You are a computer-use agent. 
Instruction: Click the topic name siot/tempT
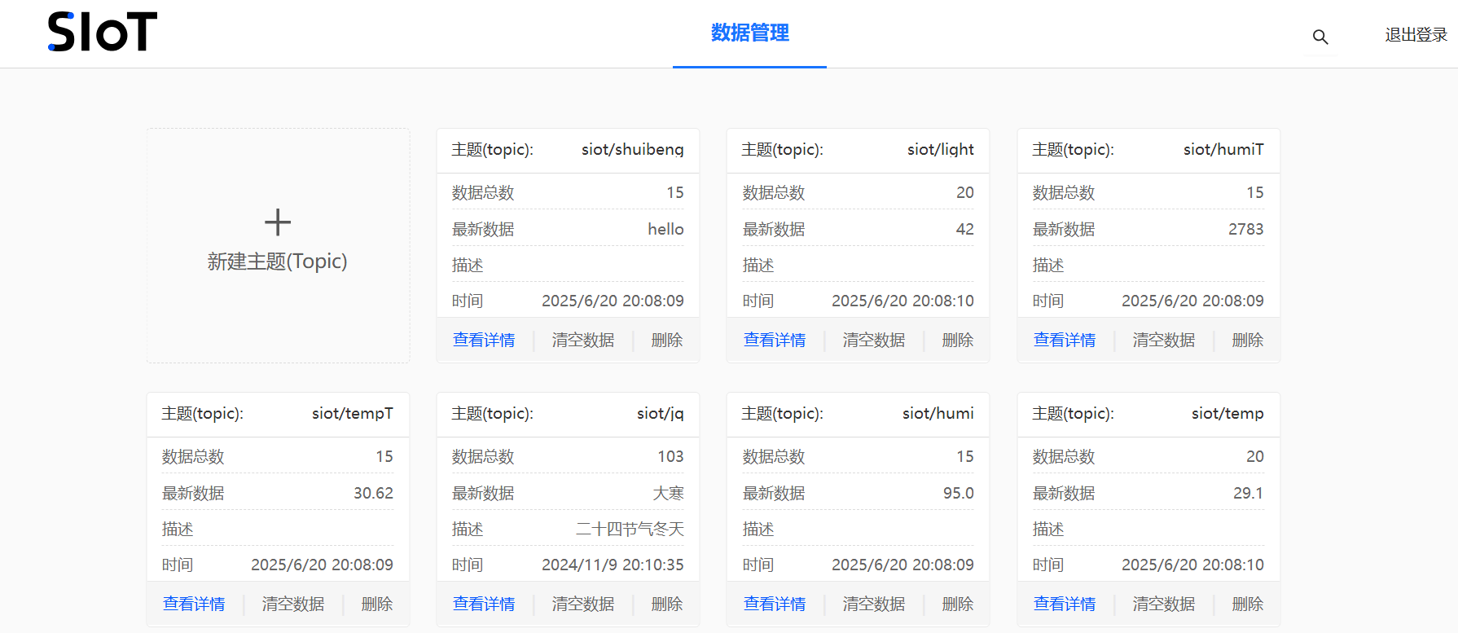tap(353, 414)
